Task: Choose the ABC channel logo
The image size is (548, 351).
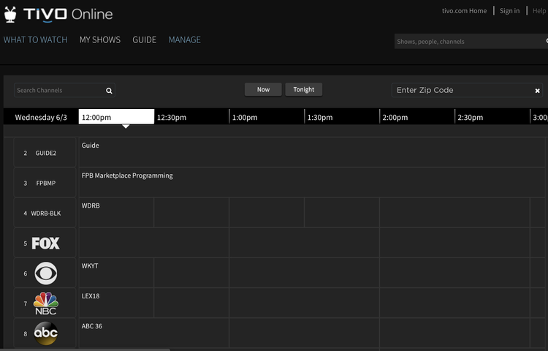Action: (45, 333)
